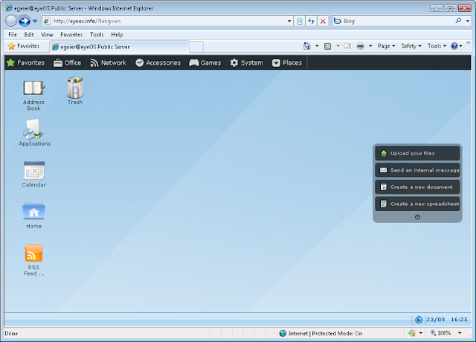Open the recent pages dropdown arrow
476x342 pixels.
pos(35,21)
